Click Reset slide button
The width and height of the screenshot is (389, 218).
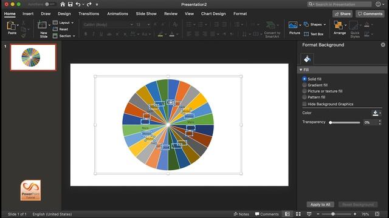[x=61, y=29]
